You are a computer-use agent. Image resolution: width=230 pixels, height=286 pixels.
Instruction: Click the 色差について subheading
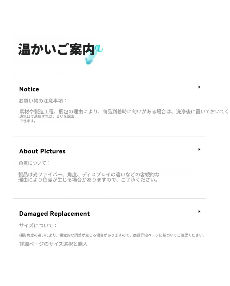click(x=34, y=163)
